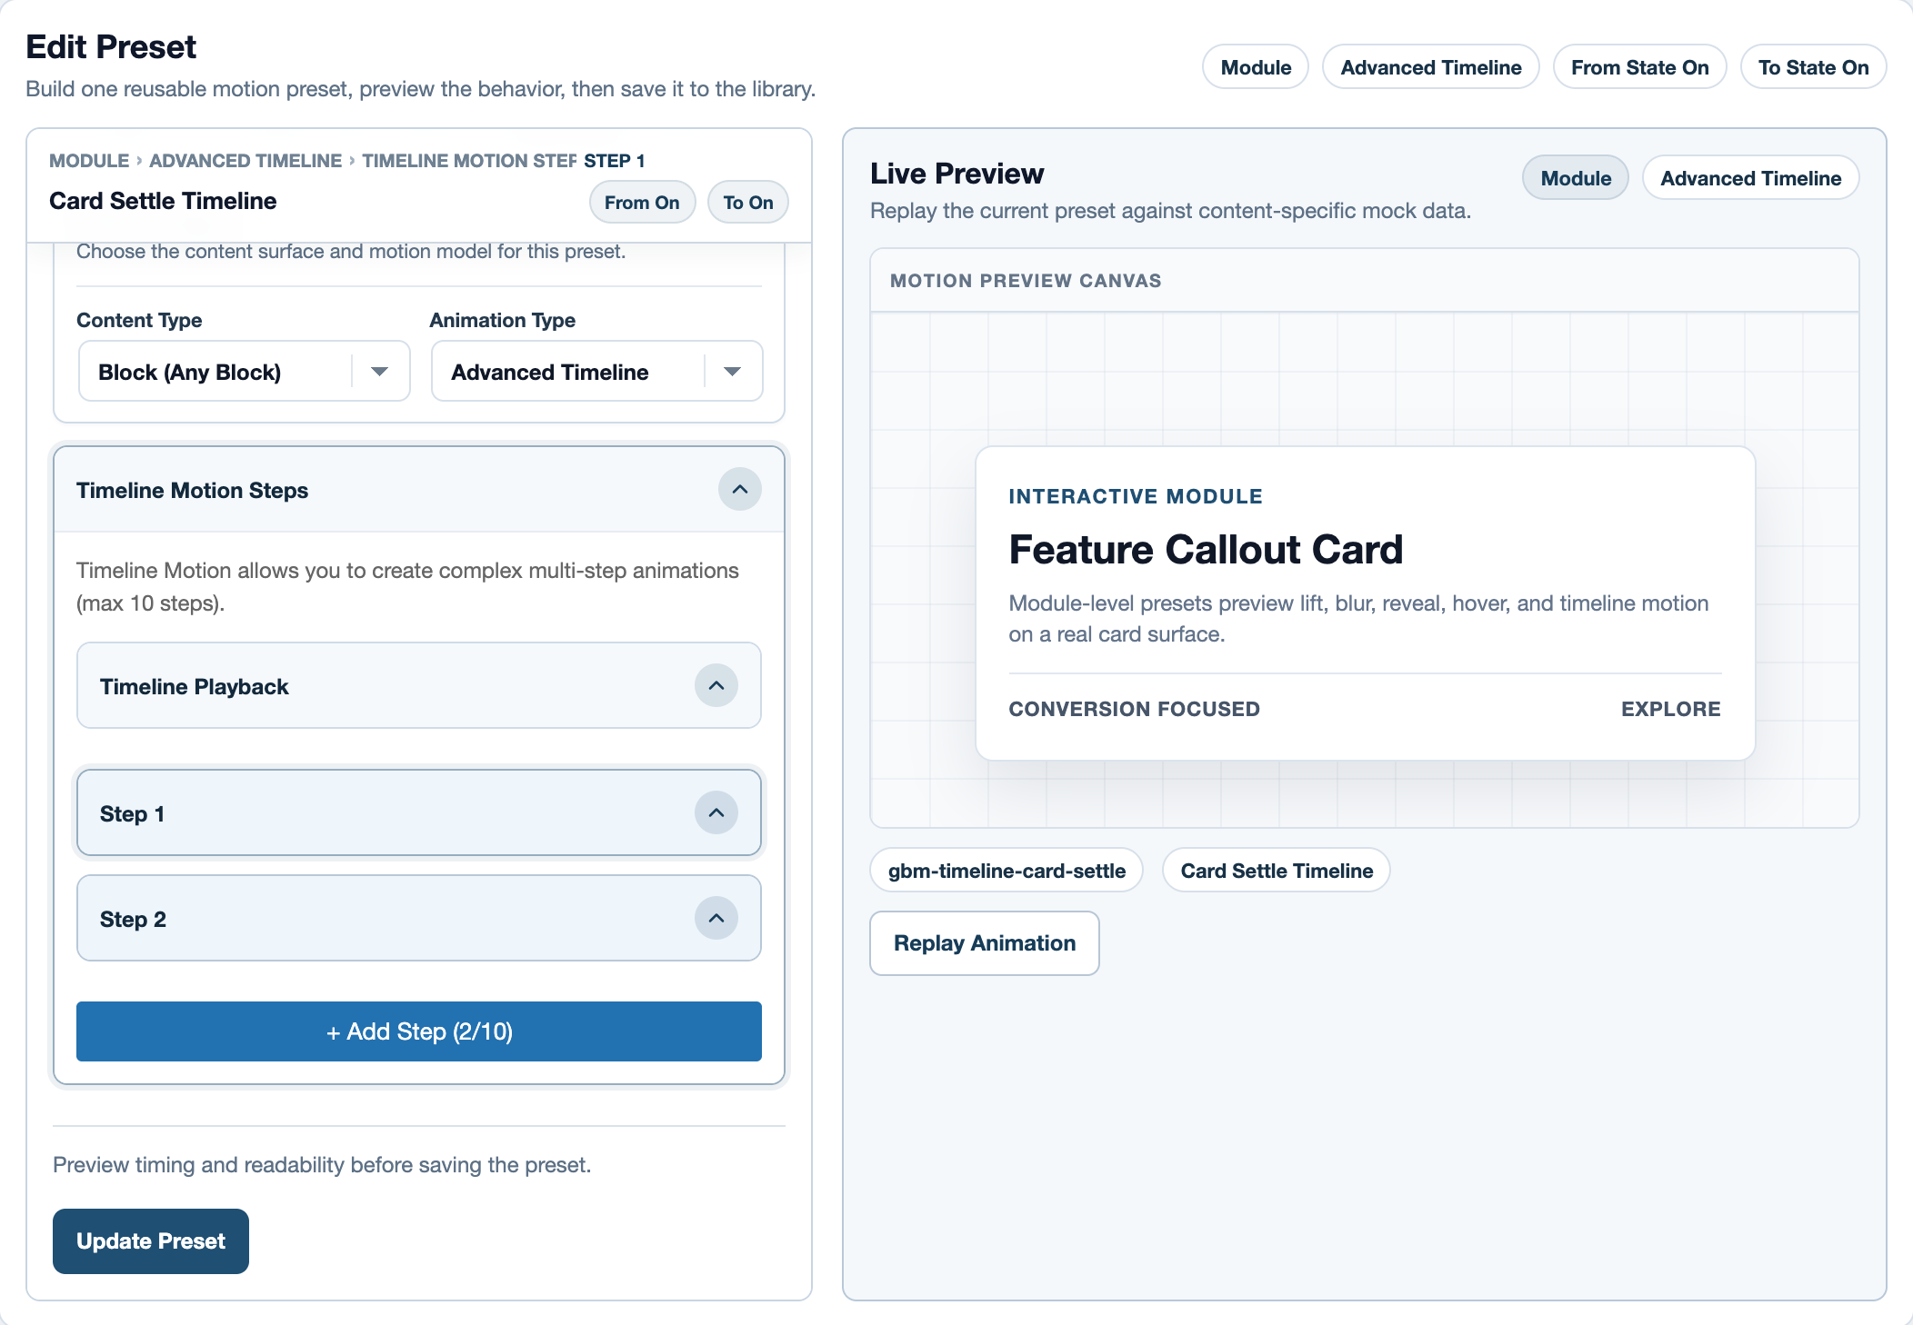Click Timeline Playback row label
The width and height of the screenshot is (1913, 1325).
194,687
